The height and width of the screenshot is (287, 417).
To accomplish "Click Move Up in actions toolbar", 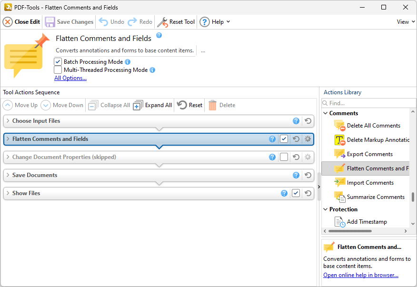I will click(x=20, y=105).
